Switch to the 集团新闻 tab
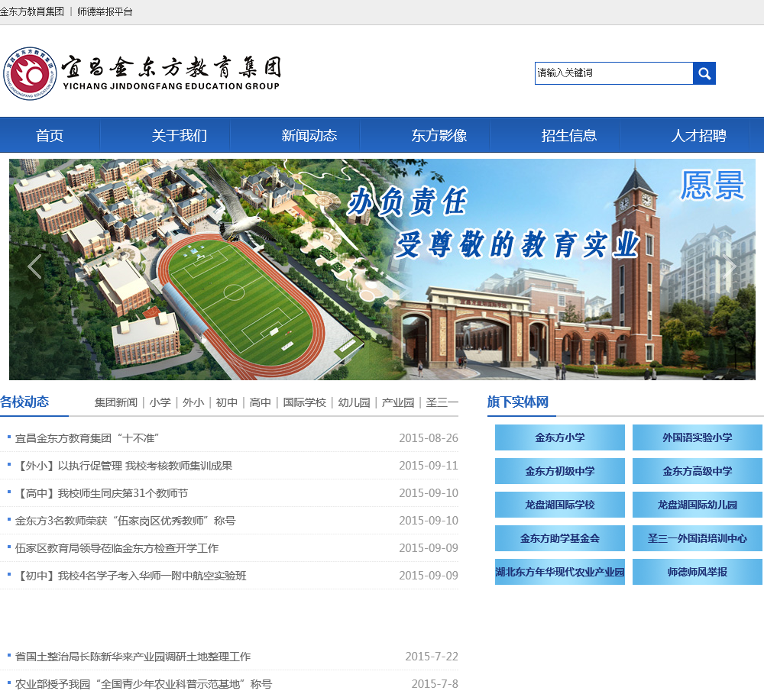Image resolution: width=764 pixels, height=694 pixels. pyautogui.click(x=116, y=402)
